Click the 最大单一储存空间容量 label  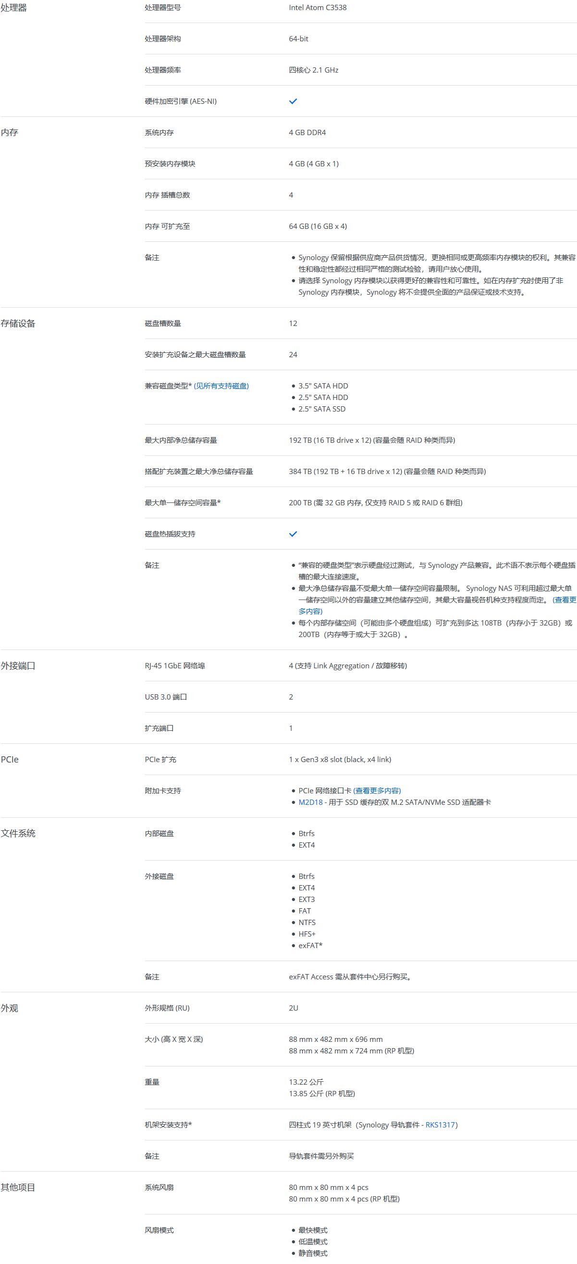coord(183,502)
